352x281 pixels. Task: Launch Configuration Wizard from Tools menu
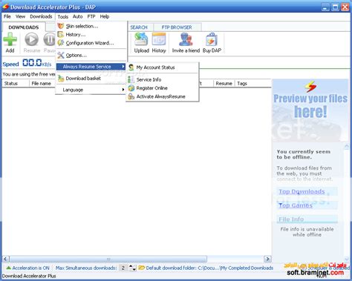pyautogui.click(x=91, y=43)
